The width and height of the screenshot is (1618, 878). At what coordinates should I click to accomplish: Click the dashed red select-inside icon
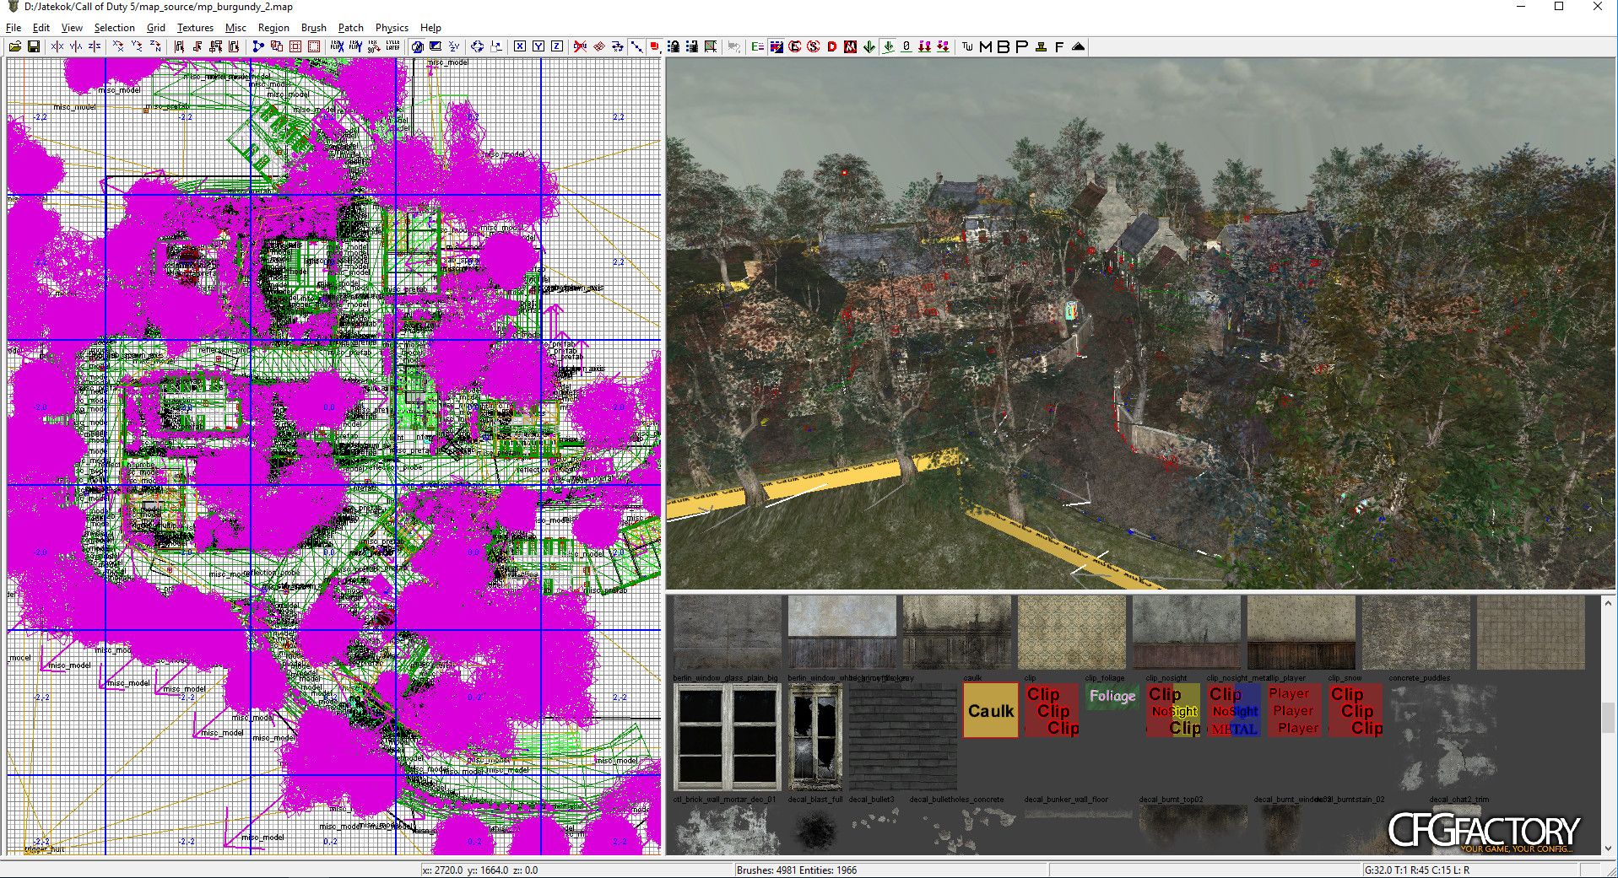point(314,47)
